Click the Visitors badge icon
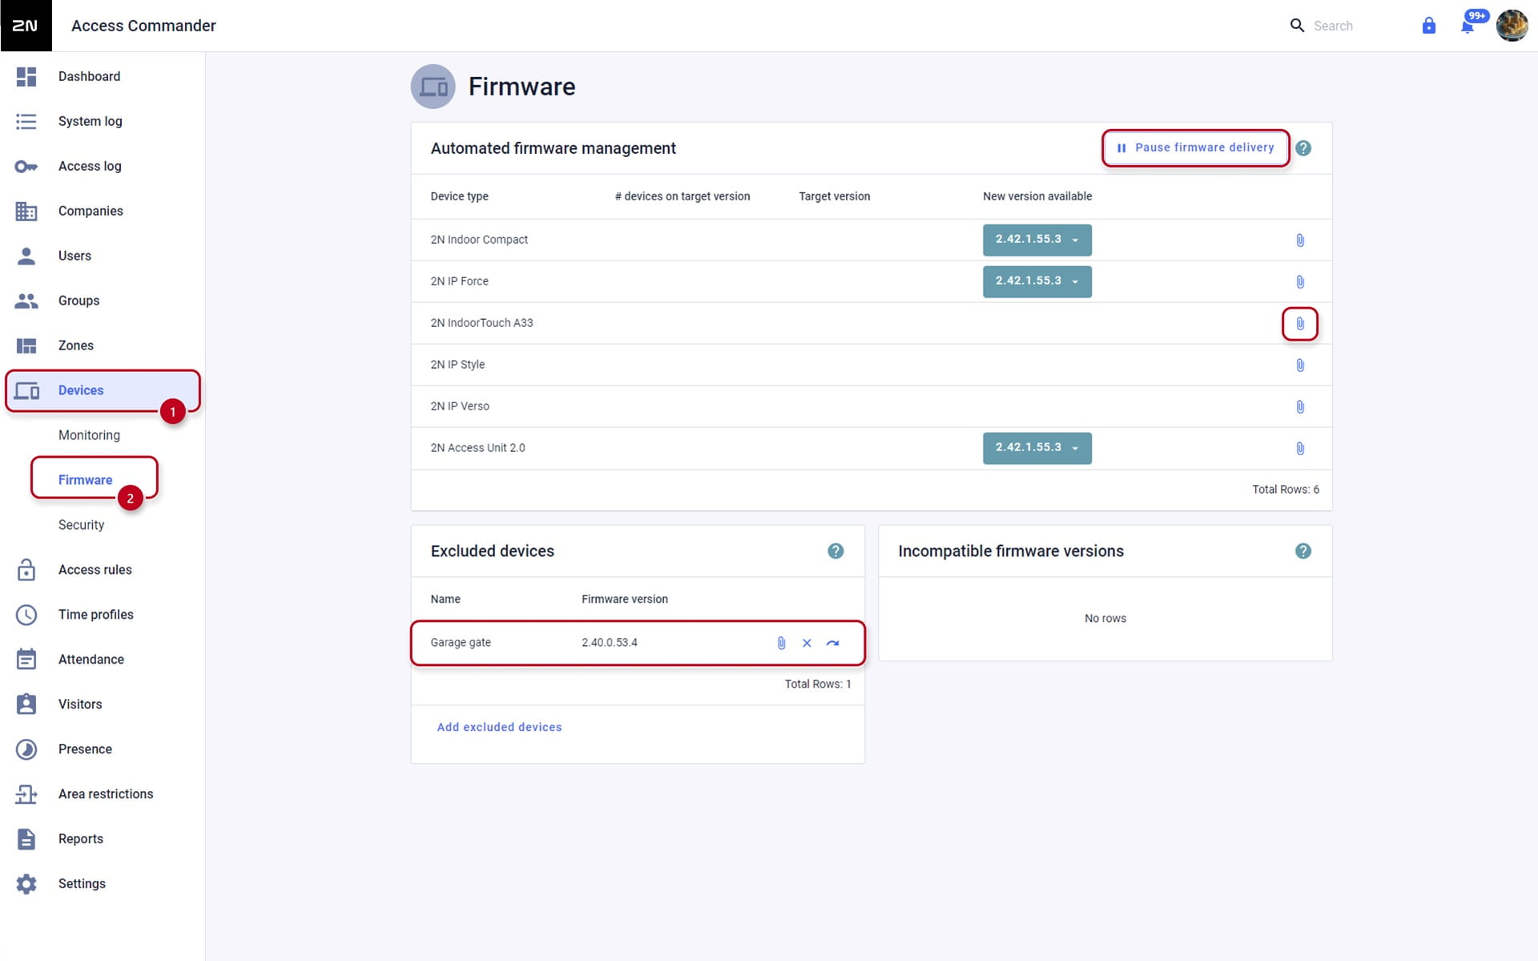The height and width of the screenshot is (961, 1538). click(26, 705)
